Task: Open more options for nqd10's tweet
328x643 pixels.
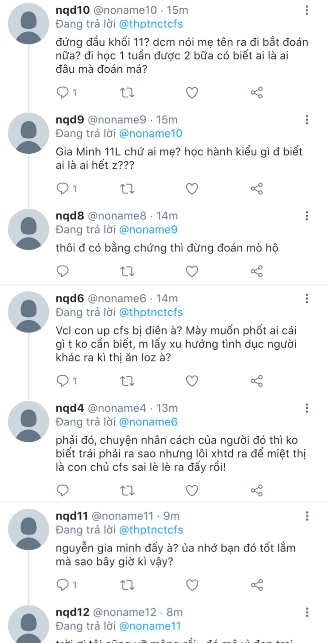Action: [307, 10]
